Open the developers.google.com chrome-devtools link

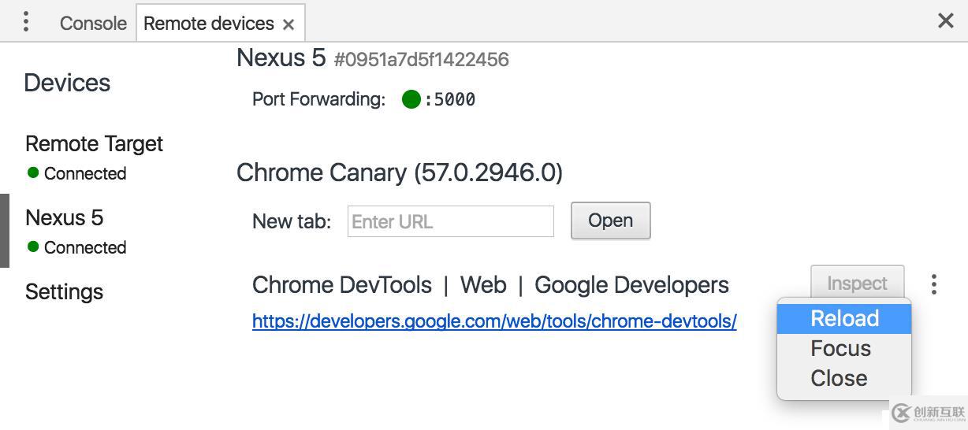point(494,321)
